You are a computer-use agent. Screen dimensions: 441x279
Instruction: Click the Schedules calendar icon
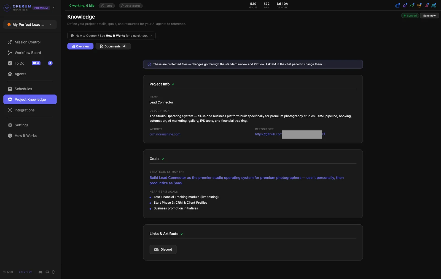pyautogui.click(x=10, y=89)
